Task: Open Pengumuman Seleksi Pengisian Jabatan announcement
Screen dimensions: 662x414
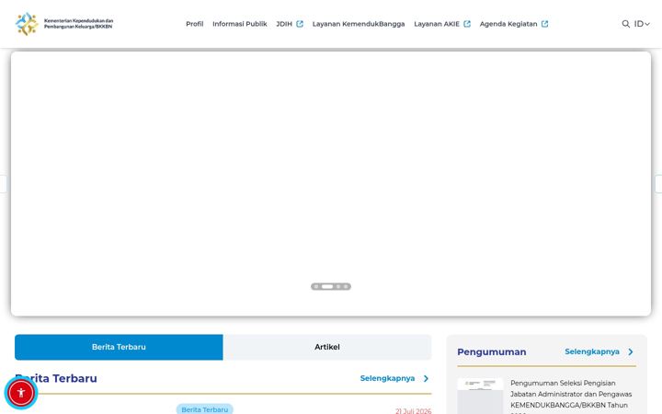Action: tap(571, 397)
